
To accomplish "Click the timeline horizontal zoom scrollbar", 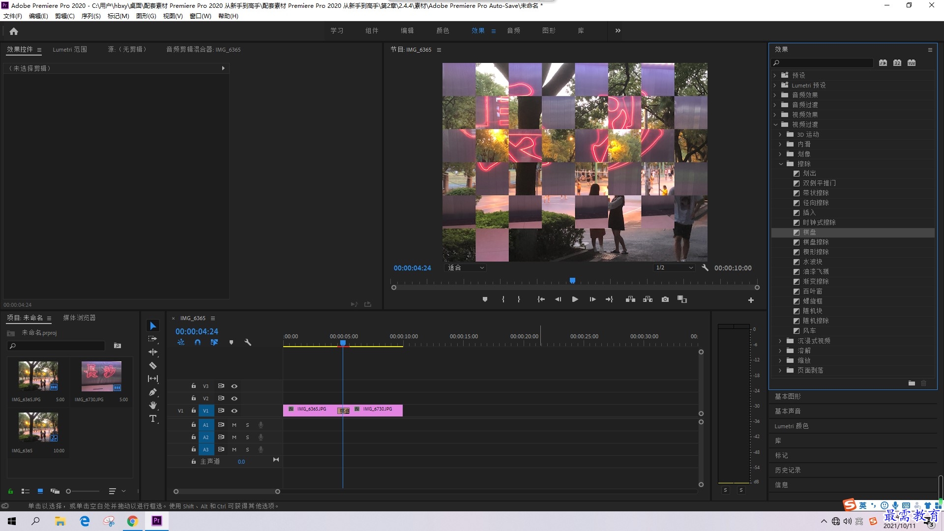I will point(227,492).
